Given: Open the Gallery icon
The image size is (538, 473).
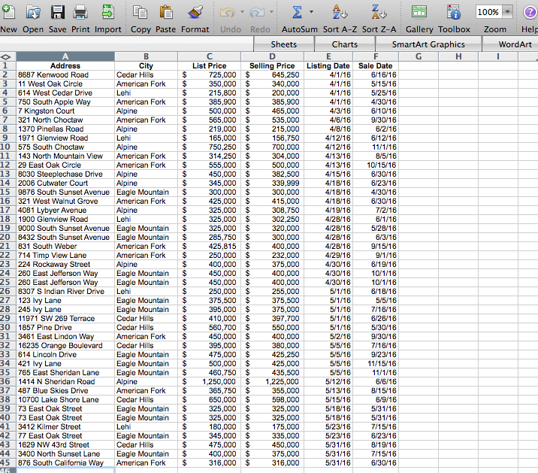Looking at the screenshot, I should 419,12.
